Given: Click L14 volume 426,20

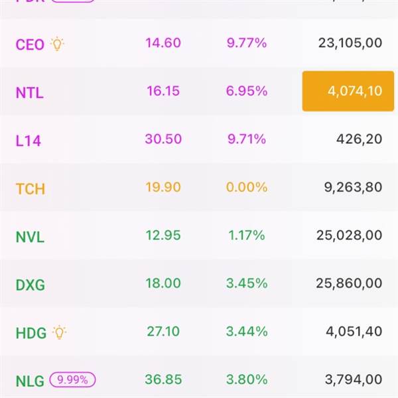Looking at the screenshot, I should pos(359,139).
